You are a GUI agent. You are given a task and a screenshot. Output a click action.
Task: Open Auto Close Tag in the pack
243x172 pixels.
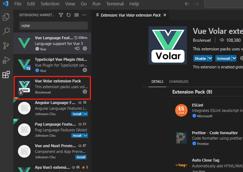[x=206, y=160]
